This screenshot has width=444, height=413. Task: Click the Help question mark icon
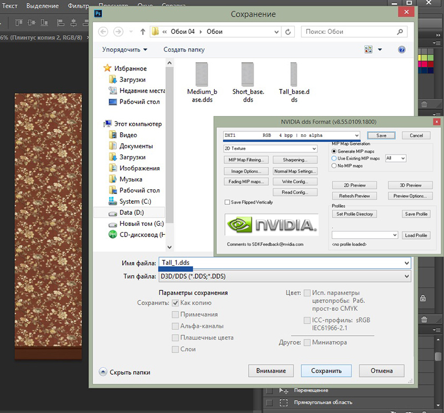(x=402, y=49)
